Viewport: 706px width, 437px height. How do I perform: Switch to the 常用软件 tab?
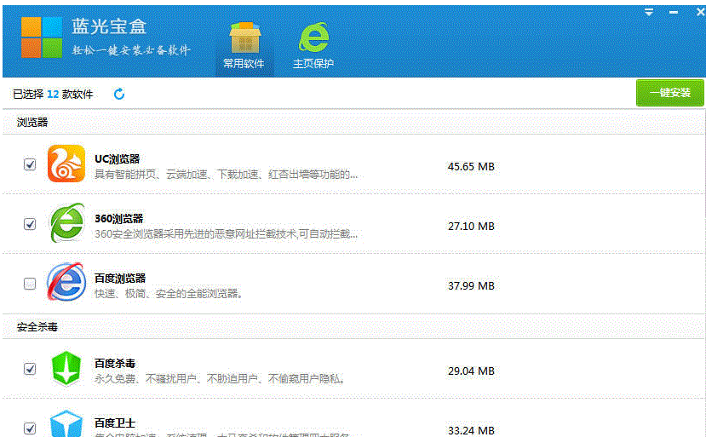244,46
